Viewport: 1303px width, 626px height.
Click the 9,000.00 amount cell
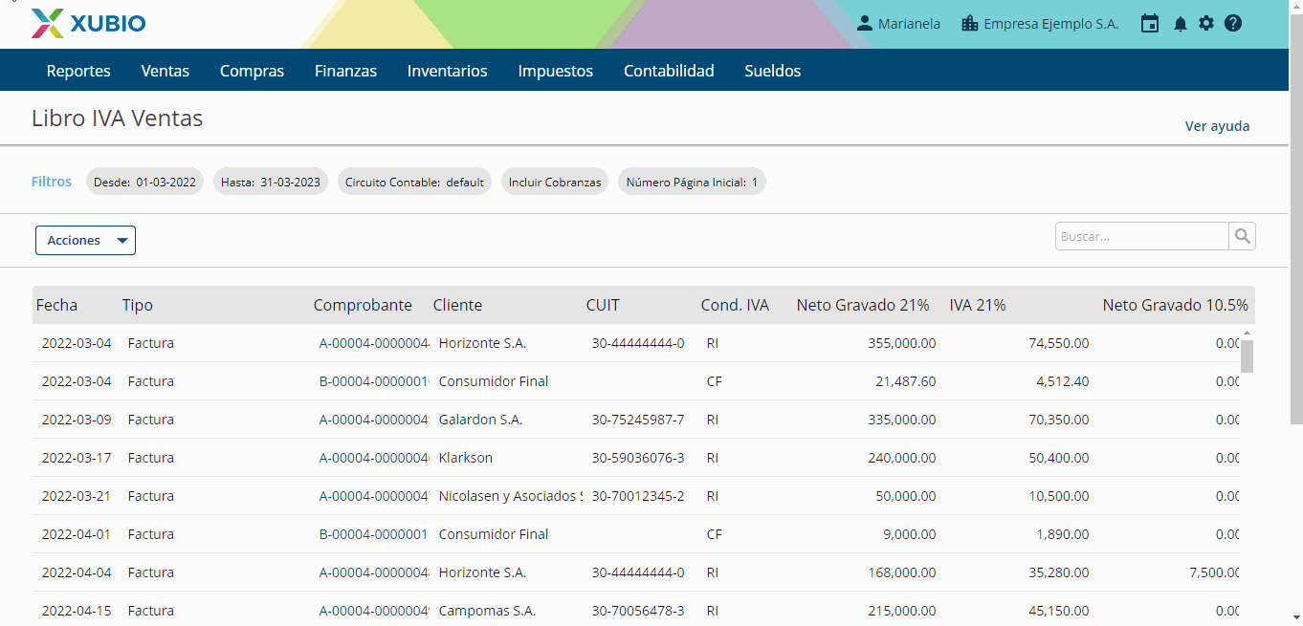tap(910, 534)
